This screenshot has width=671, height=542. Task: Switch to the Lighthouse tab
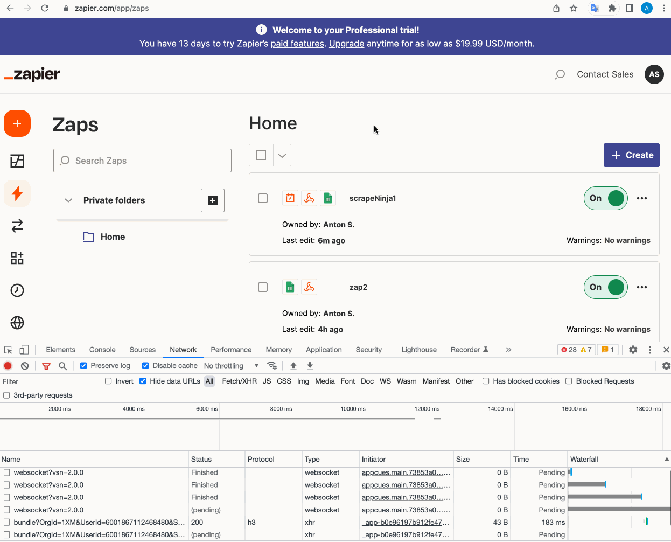click(419, 350)
